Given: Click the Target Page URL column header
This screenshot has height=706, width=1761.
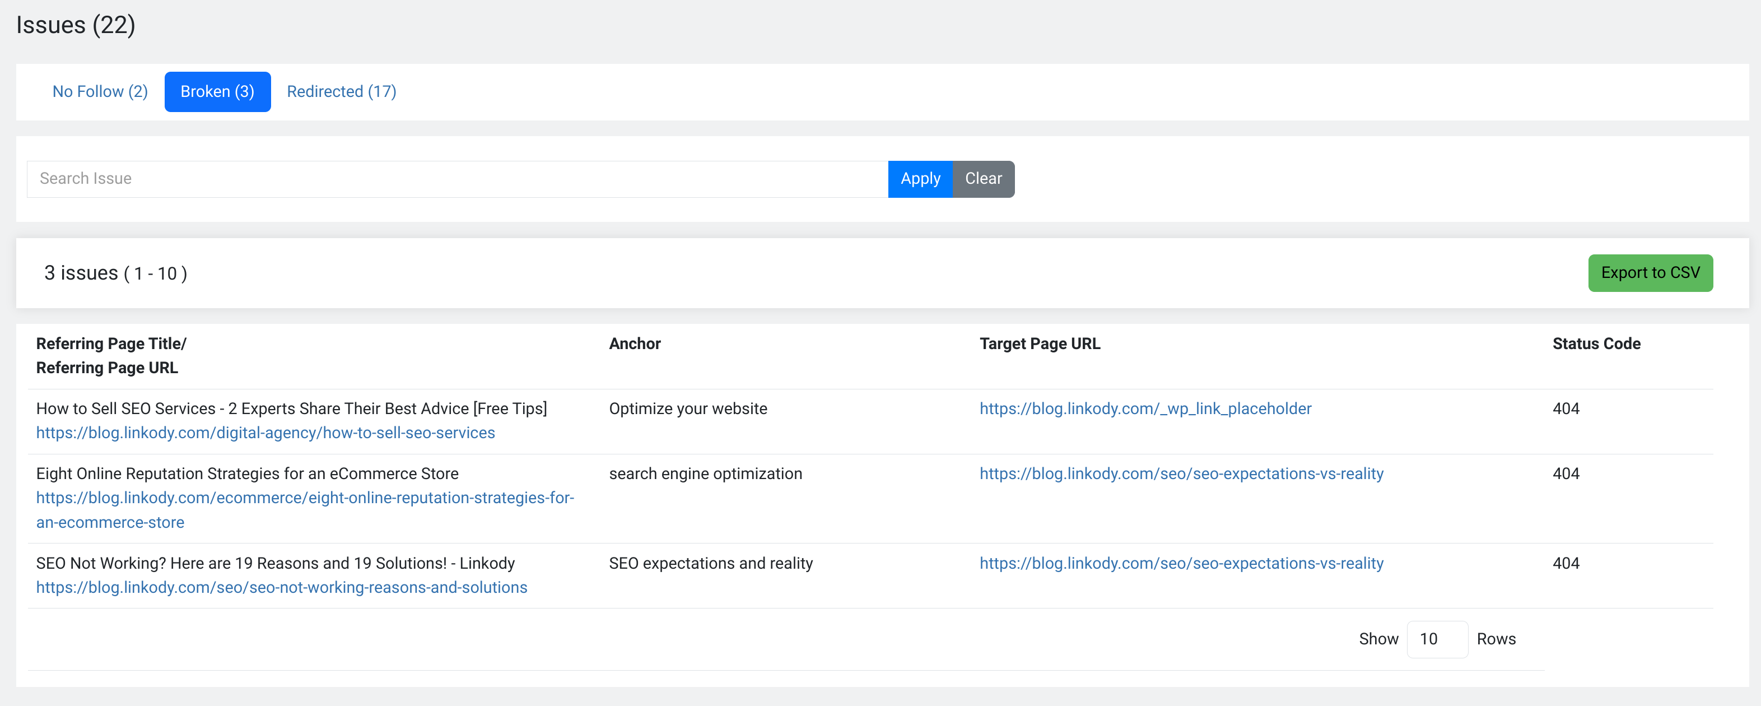Looking at the screenshot, I should [1040, 344].
